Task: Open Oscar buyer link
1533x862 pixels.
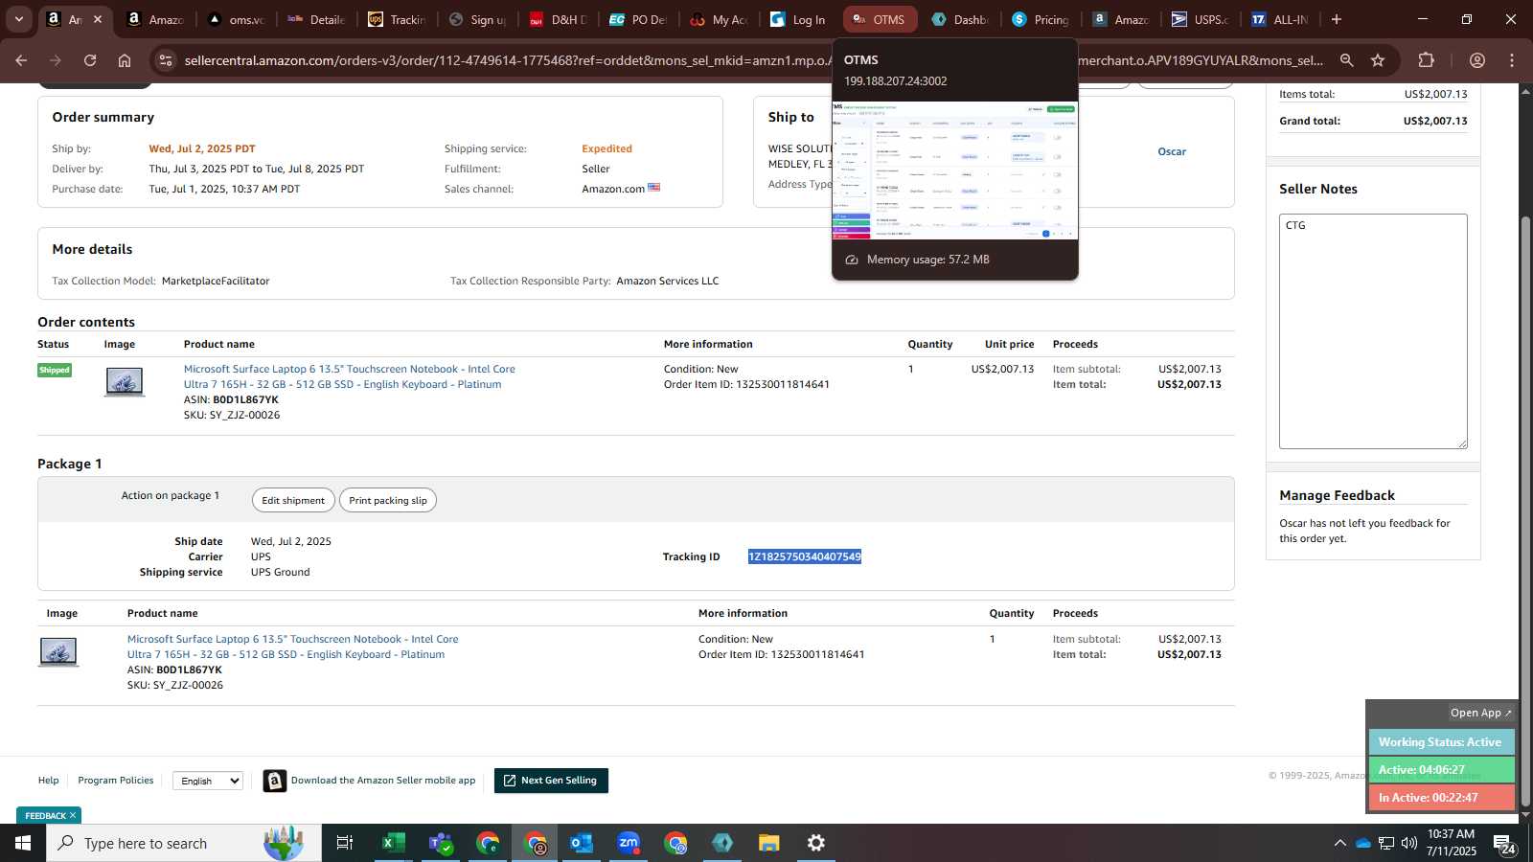Action: point(1172,151)
